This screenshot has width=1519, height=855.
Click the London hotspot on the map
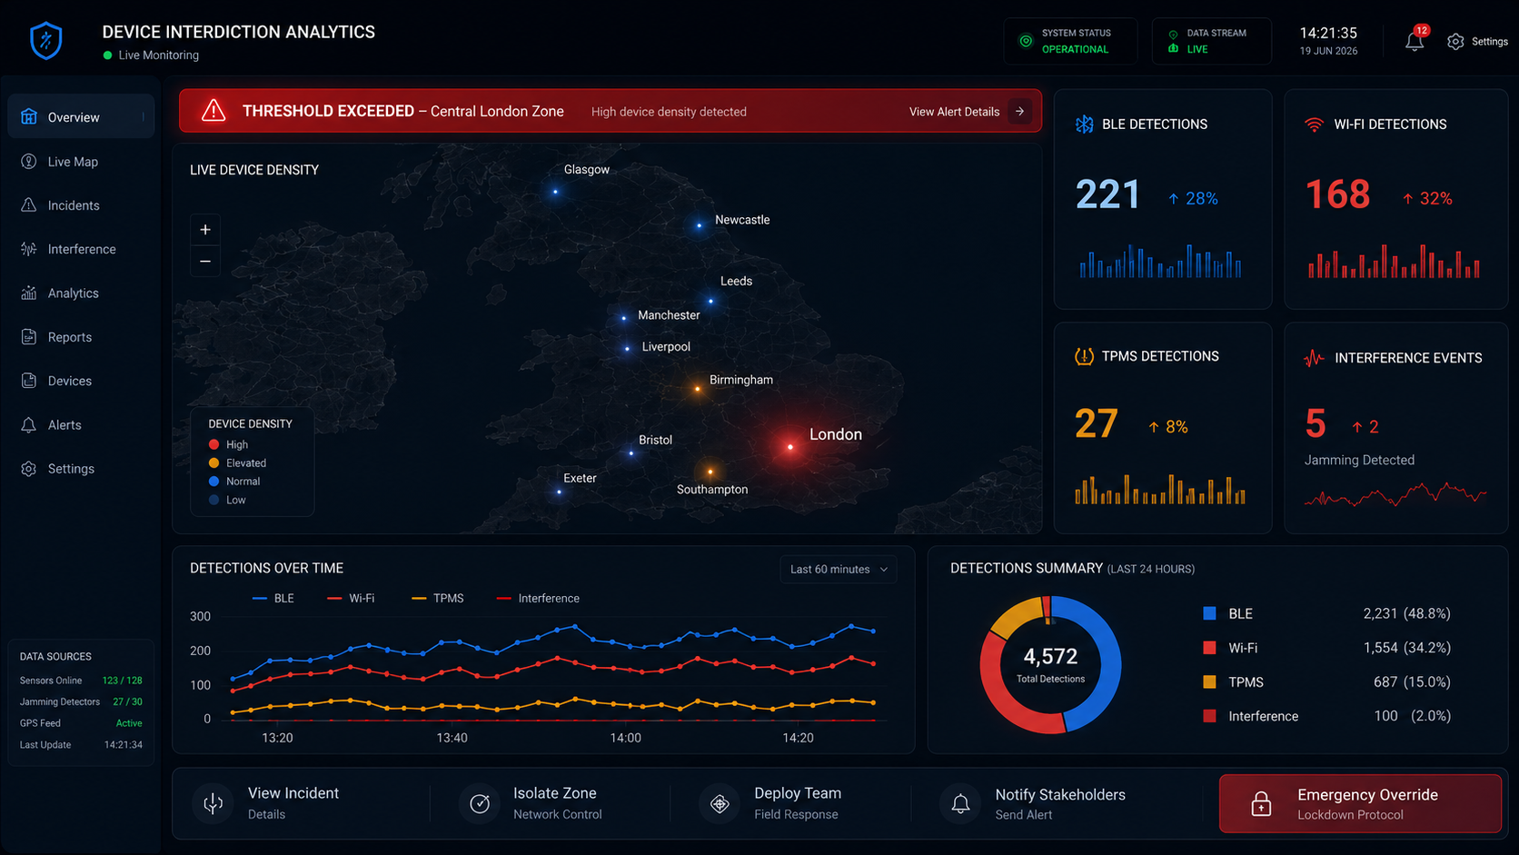coord(790,447)
